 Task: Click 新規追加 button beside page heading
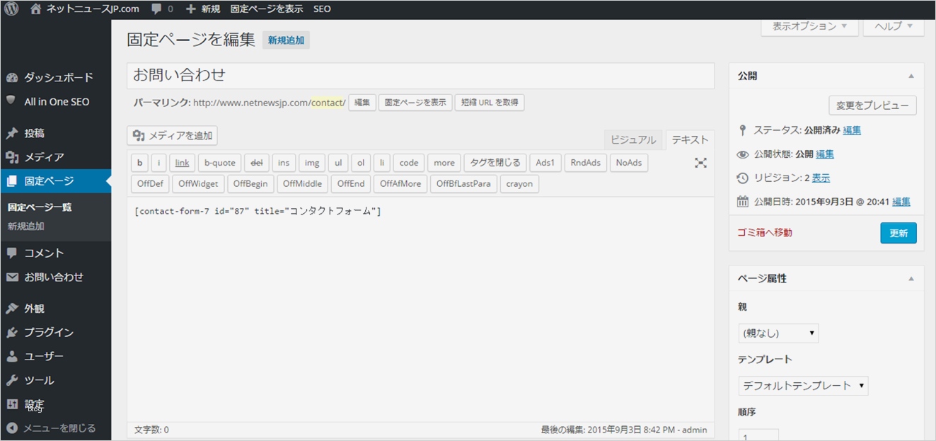pyautogui.click(x=286, y=40)
